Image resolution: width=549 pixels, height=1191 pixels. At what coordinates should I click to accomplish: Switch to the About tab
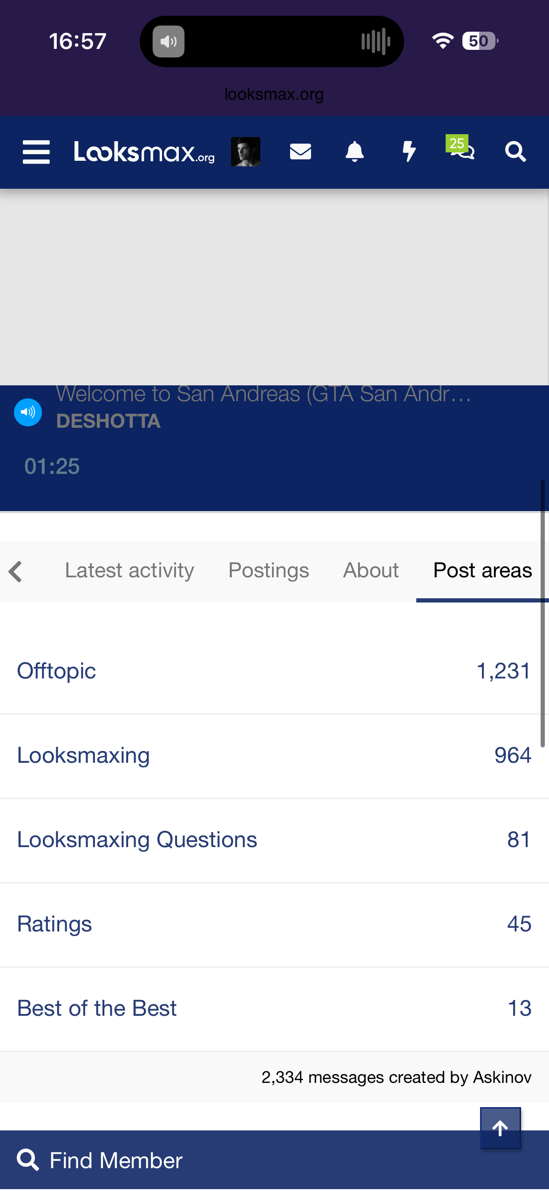pos(371,571)
